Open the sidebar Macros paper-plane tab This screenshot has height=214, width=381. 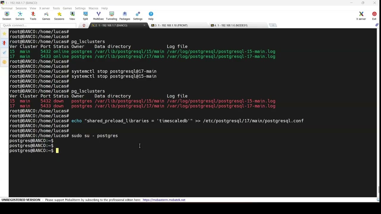(4, 53)
